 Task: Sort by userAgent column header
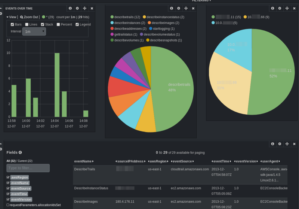(270, 161)
